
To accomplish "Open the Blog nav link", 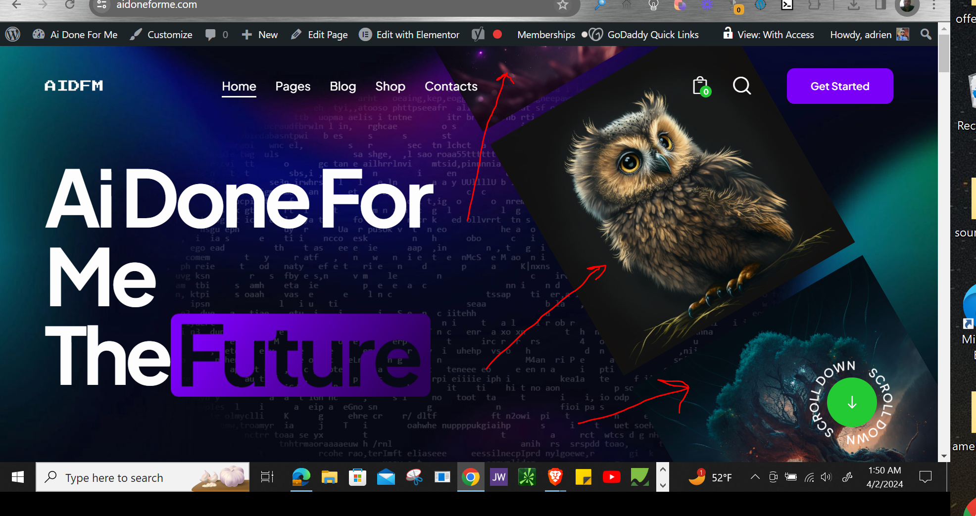I will (343, 86).
